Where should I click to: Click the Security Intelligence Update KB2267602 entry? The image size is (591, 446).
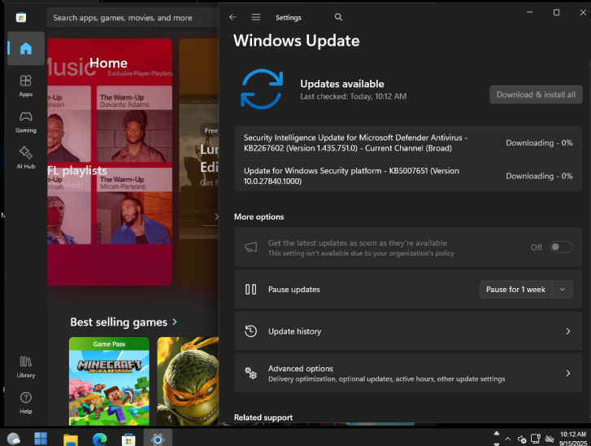pos(408,142)
